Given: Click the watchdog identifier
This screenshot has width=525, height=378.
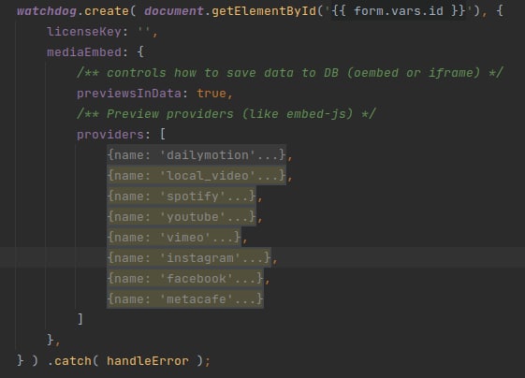Looking at the screenshot, I should click(x=47, y=11).
